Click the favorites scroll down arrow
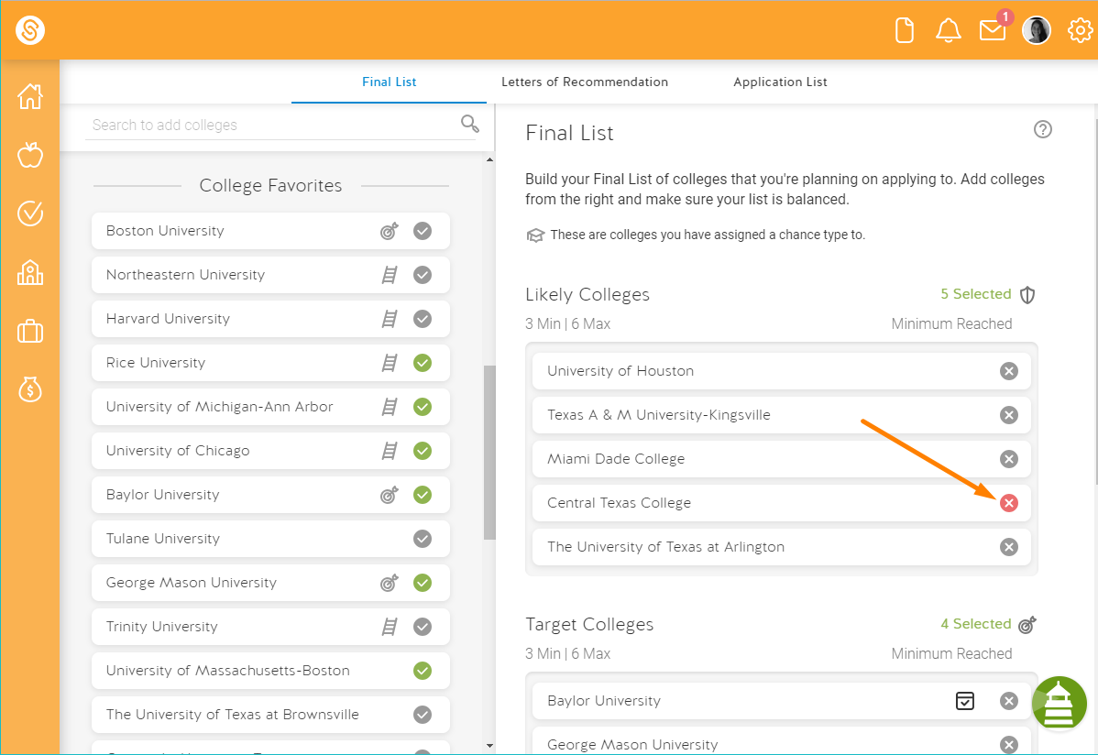Viewport: 1098px width, 755px height. tap(489, 746)
